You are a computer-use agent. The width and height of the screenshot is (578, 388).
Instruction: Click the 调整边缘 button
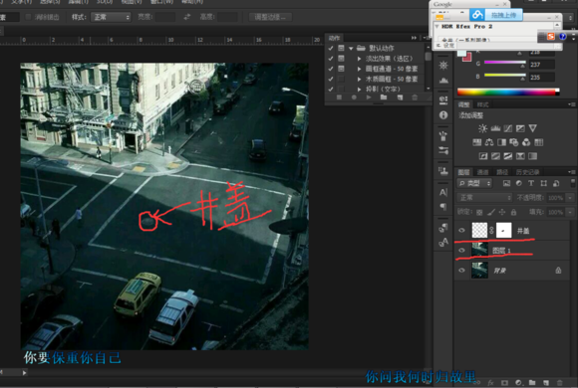[270, 17]
